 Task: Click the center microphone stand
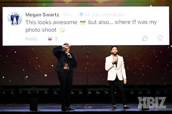click(88, 80)
